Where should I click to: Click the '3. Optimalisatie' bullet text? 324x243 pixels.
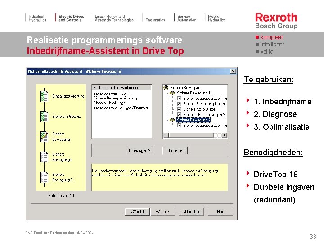tap(282, 127)
